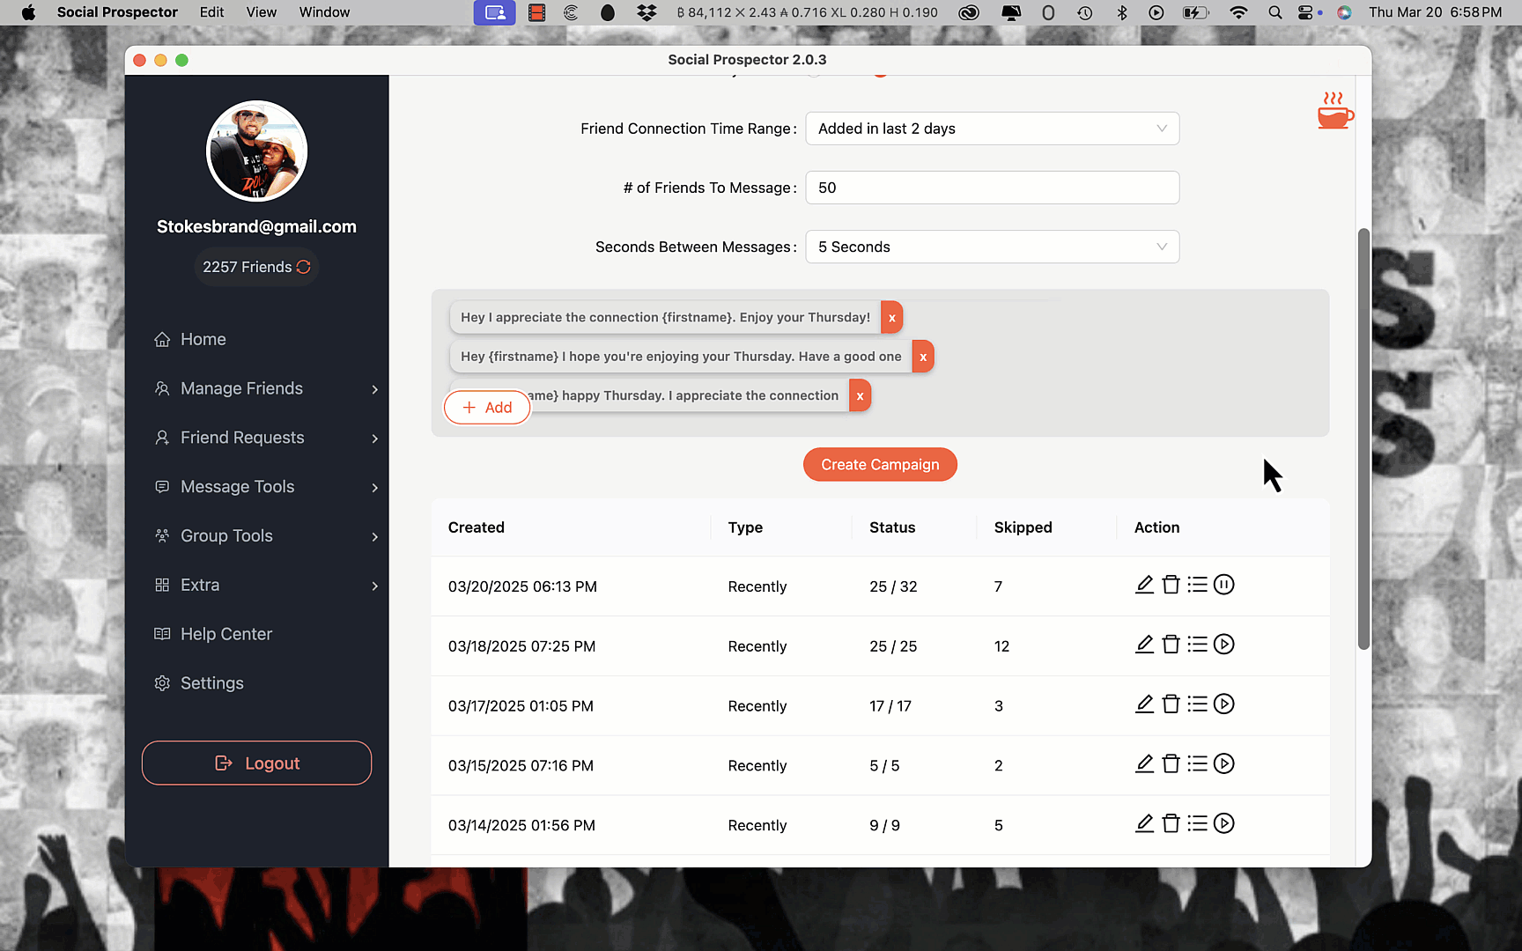View list for 03/14/2025 01:56 PM campaign
Image resolution: width=1522 pixels, height=951 pixels.
pos(1197,823)
